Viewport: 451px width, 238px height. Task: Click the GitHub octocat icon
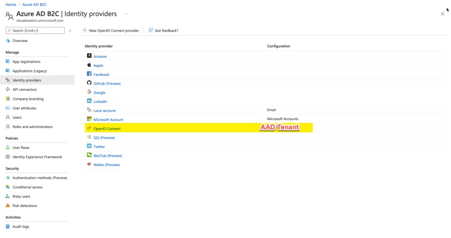pos(89,83)
